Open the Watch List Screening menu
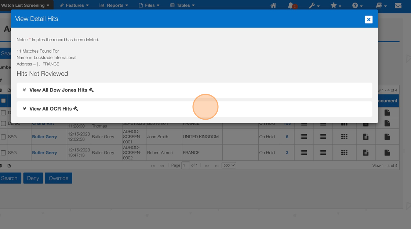Image resolution: width=411 pixels, height=229 pixels. coord(25,5)
